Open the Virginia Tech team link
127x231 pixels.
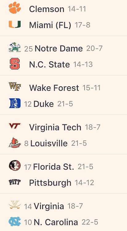pyautogui.click(x=55, y=127)
